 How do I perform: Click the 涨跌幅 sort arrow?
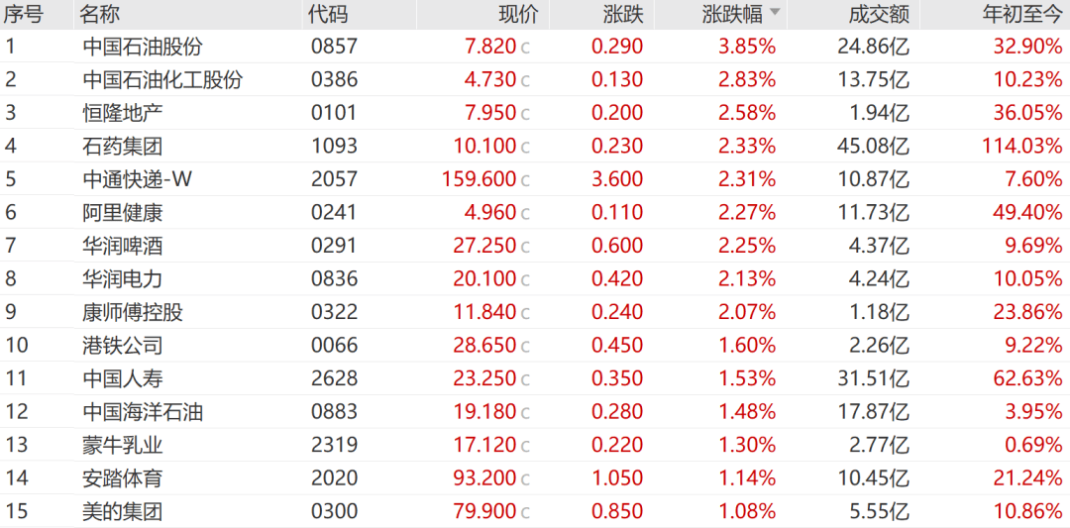(775, 13)
